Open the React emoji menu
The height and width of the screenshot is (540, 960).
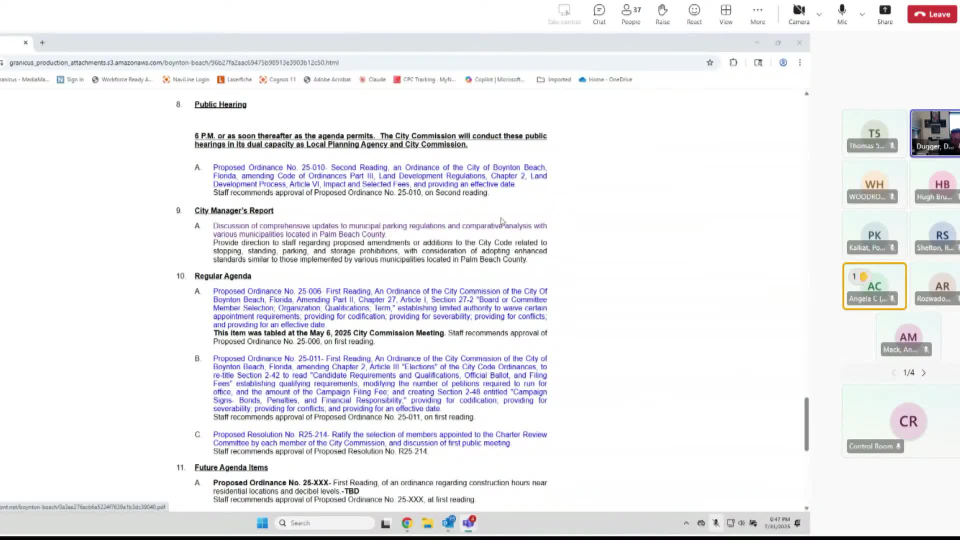point(694,14)
